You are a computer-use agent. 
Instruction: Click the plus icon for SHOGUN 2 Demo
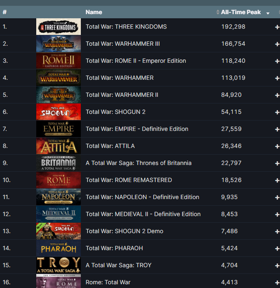(x=277, y=231)
